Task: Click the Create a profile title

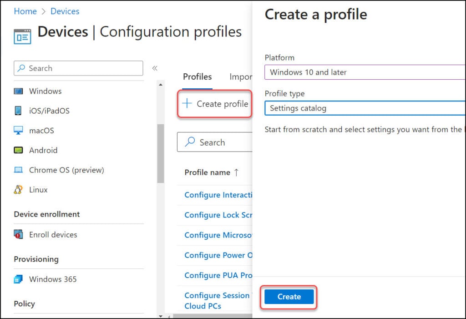Action: click(x=316, y=14)
